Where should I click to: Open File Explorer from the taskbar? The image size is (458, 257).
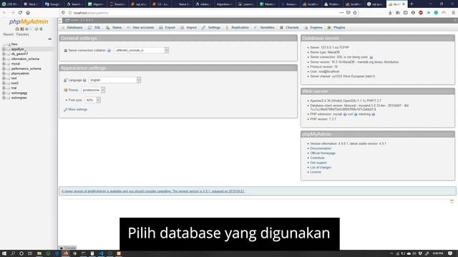click(39, 253)
